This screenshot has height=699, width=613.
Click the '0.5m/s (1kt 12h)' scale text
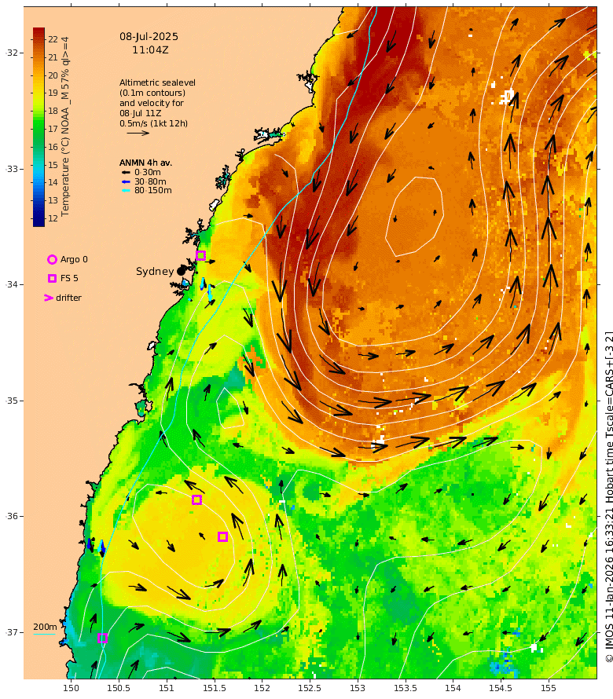click(153, 123)
